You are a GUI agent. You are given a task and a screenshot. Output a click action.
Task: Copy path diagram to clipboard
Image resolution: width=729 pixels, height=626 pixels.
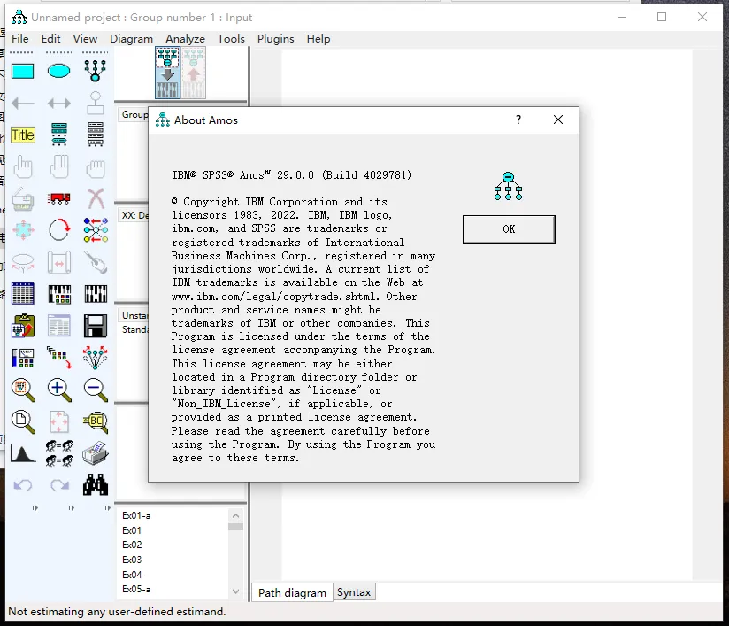click(x=23, y=325)
